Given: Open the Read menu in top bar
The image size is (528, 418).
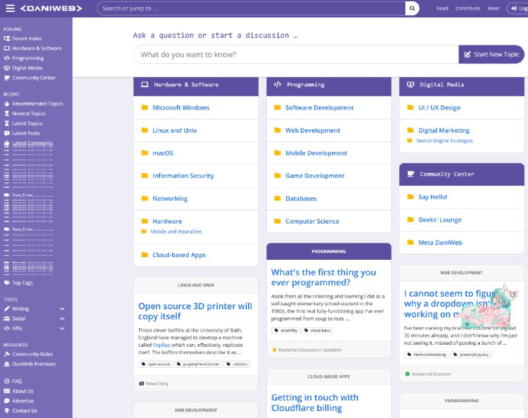Looking at the screenshot, I should [442, 9].
